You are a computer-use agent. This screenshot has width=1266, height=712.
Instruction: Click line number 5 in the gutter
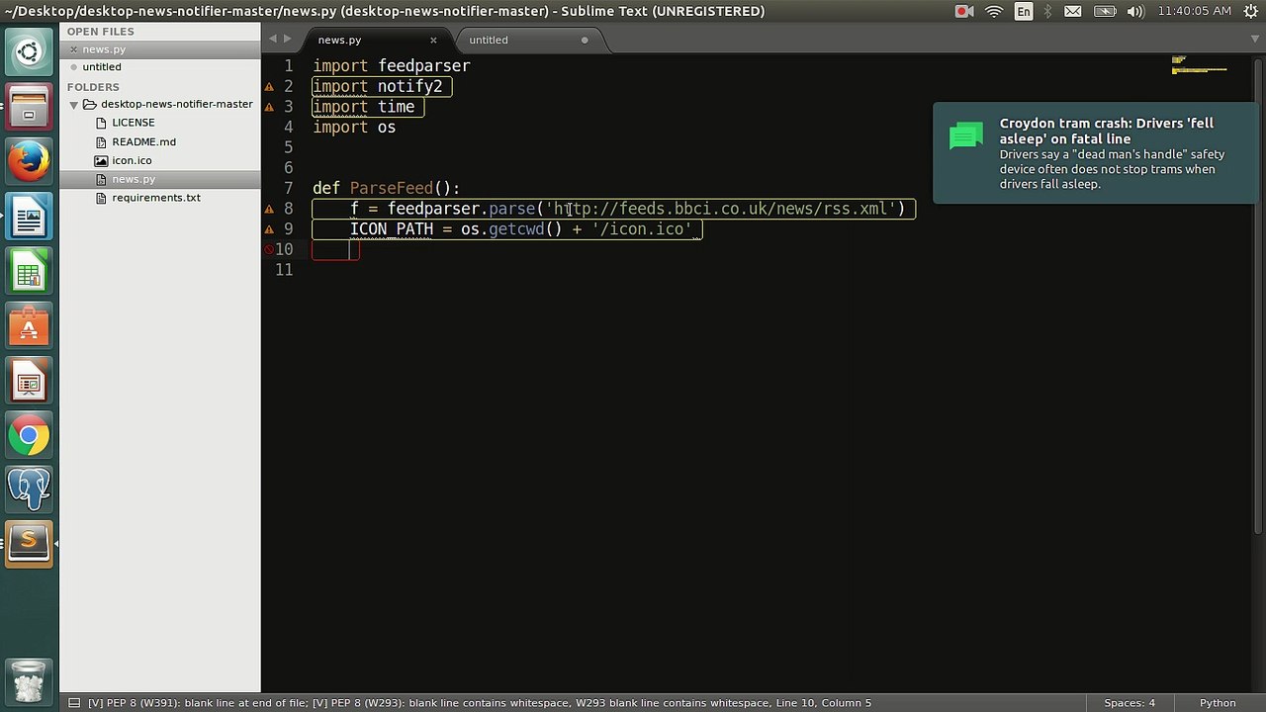[288, 147]
